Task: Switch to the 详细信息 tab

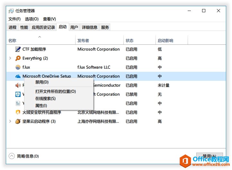Action: 90,27
